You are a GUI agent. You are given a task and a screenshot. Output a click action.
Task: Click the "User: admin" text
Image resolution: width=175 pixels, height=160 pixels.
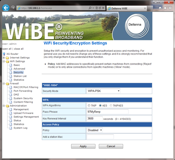(9, 44)
